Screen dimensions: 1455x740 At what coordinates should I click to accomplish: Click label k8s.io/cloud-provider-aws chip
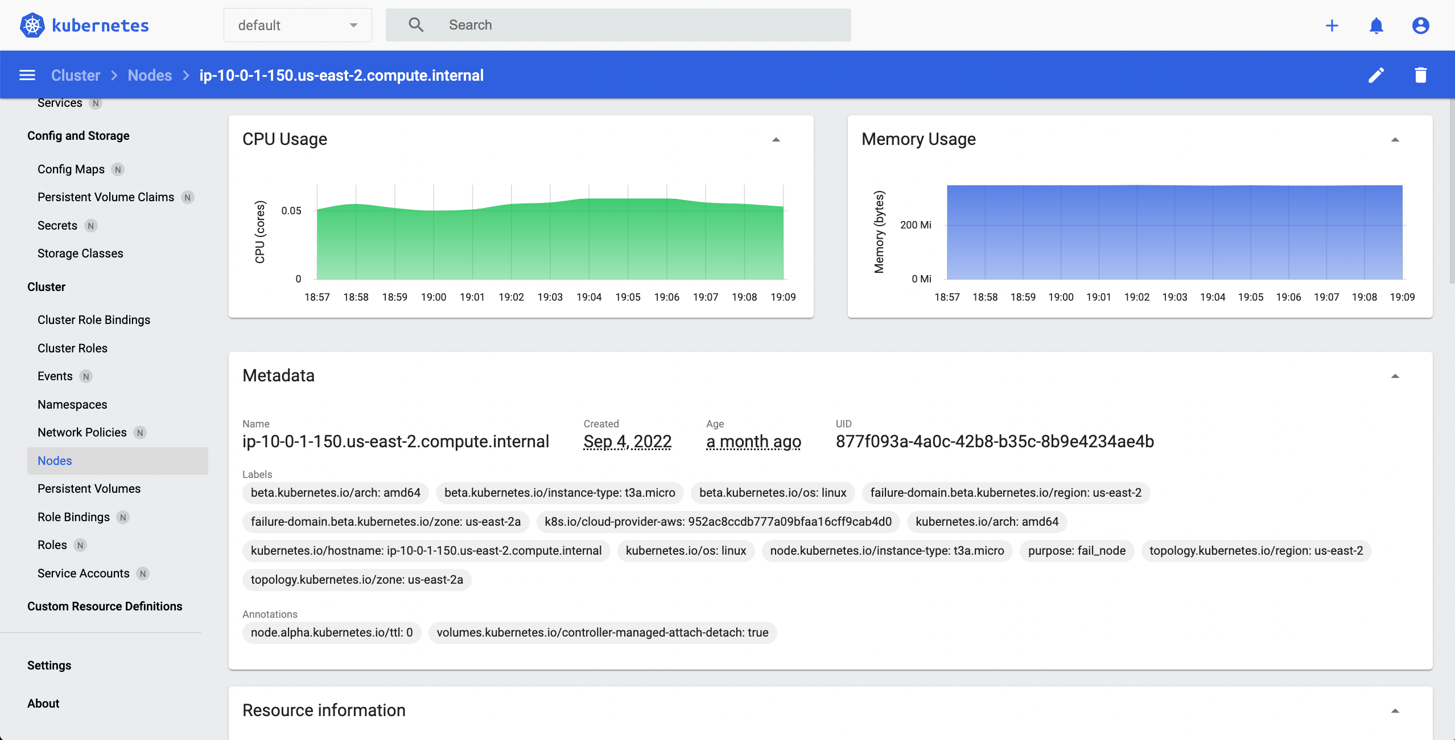click(x=718, y=522)
